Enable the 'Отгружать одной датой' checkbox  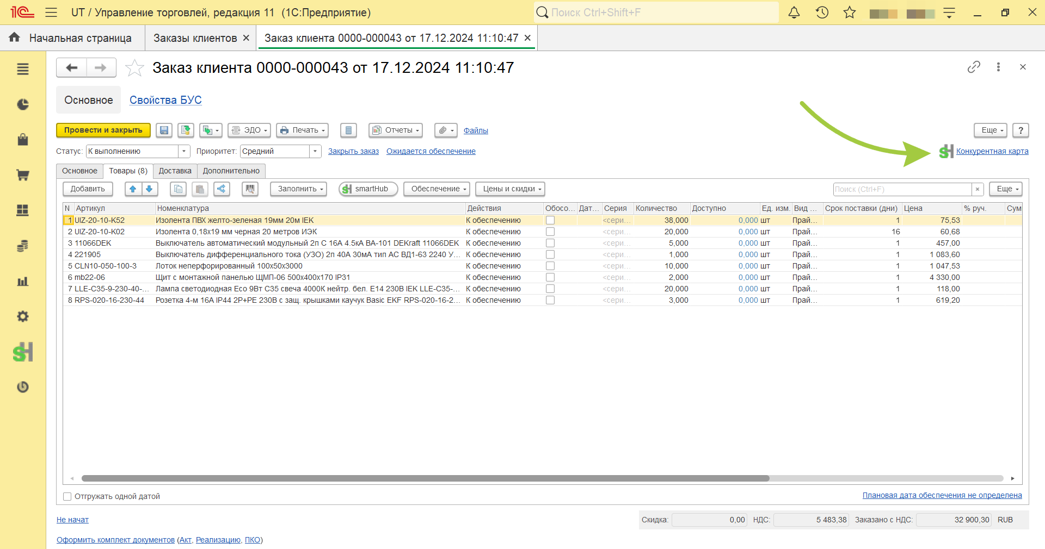pos(67,496)
